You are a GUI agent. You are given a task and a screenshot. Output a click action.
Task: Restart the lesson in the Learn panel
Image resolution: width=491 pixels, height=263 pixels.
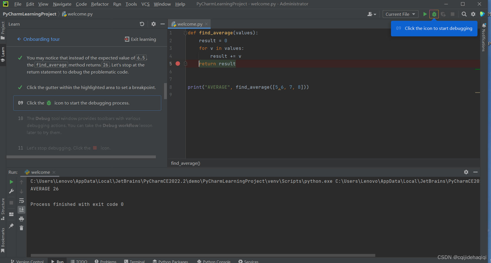pyautogui.click(x=142, y=24)
